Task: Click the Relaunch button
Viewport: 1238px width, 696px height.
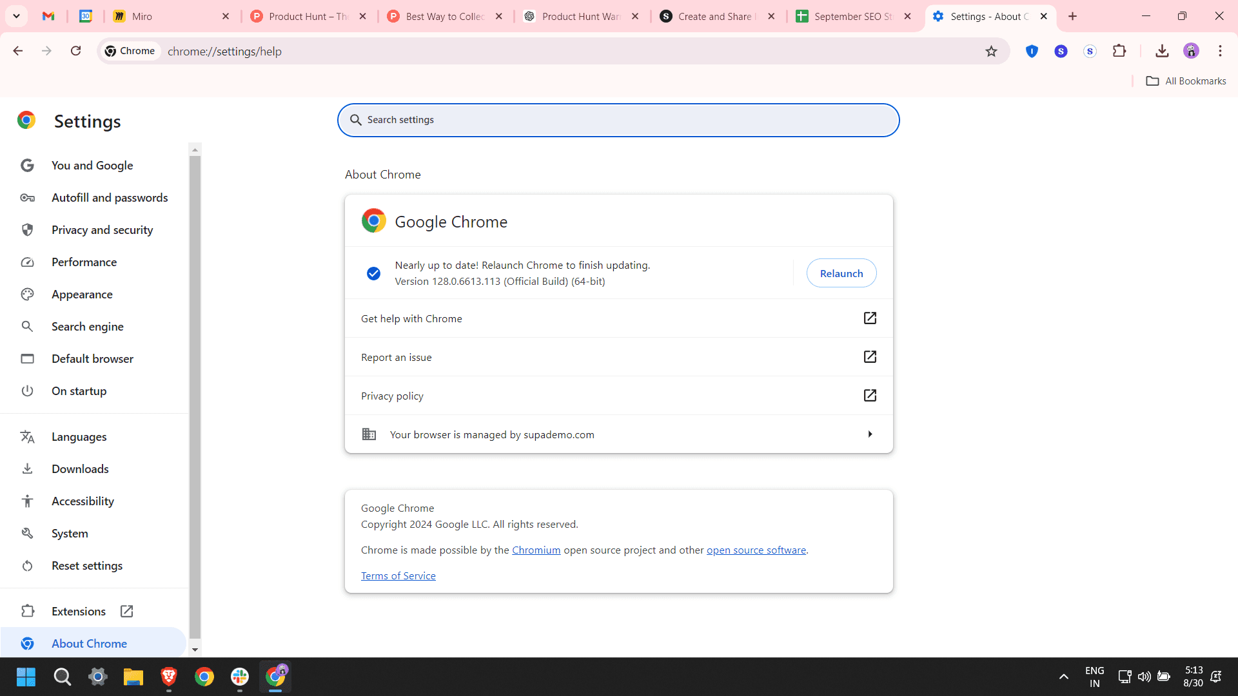Action: tap(841, 273)
